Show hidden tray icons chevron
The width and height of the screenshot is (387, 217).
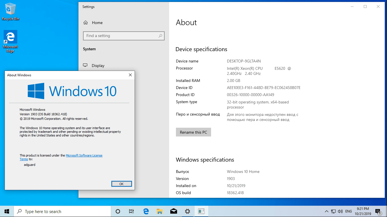[x=327, y=211]
